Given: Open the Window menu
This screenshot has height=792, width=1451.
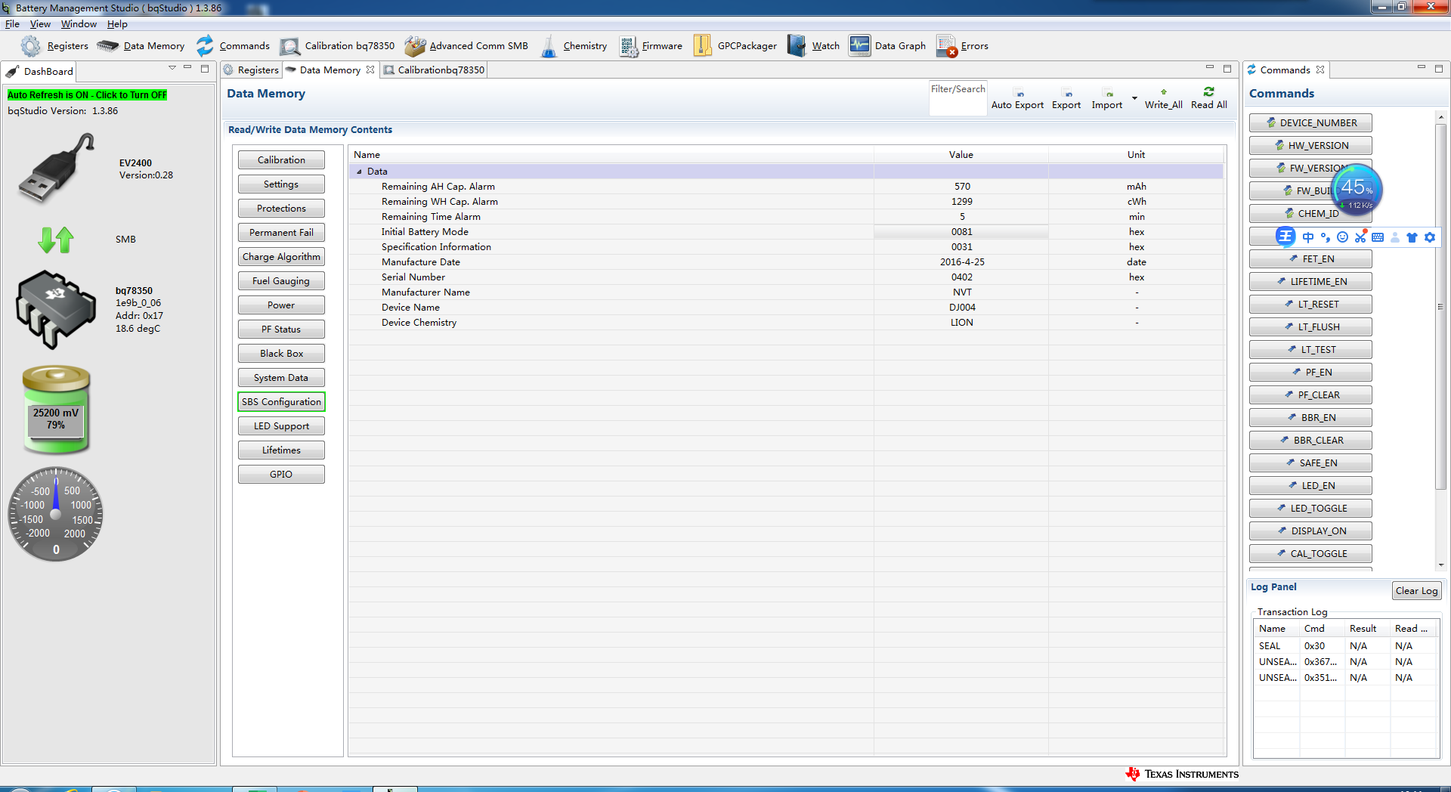Looking at the screenshot, I should (x=79, y=24).
